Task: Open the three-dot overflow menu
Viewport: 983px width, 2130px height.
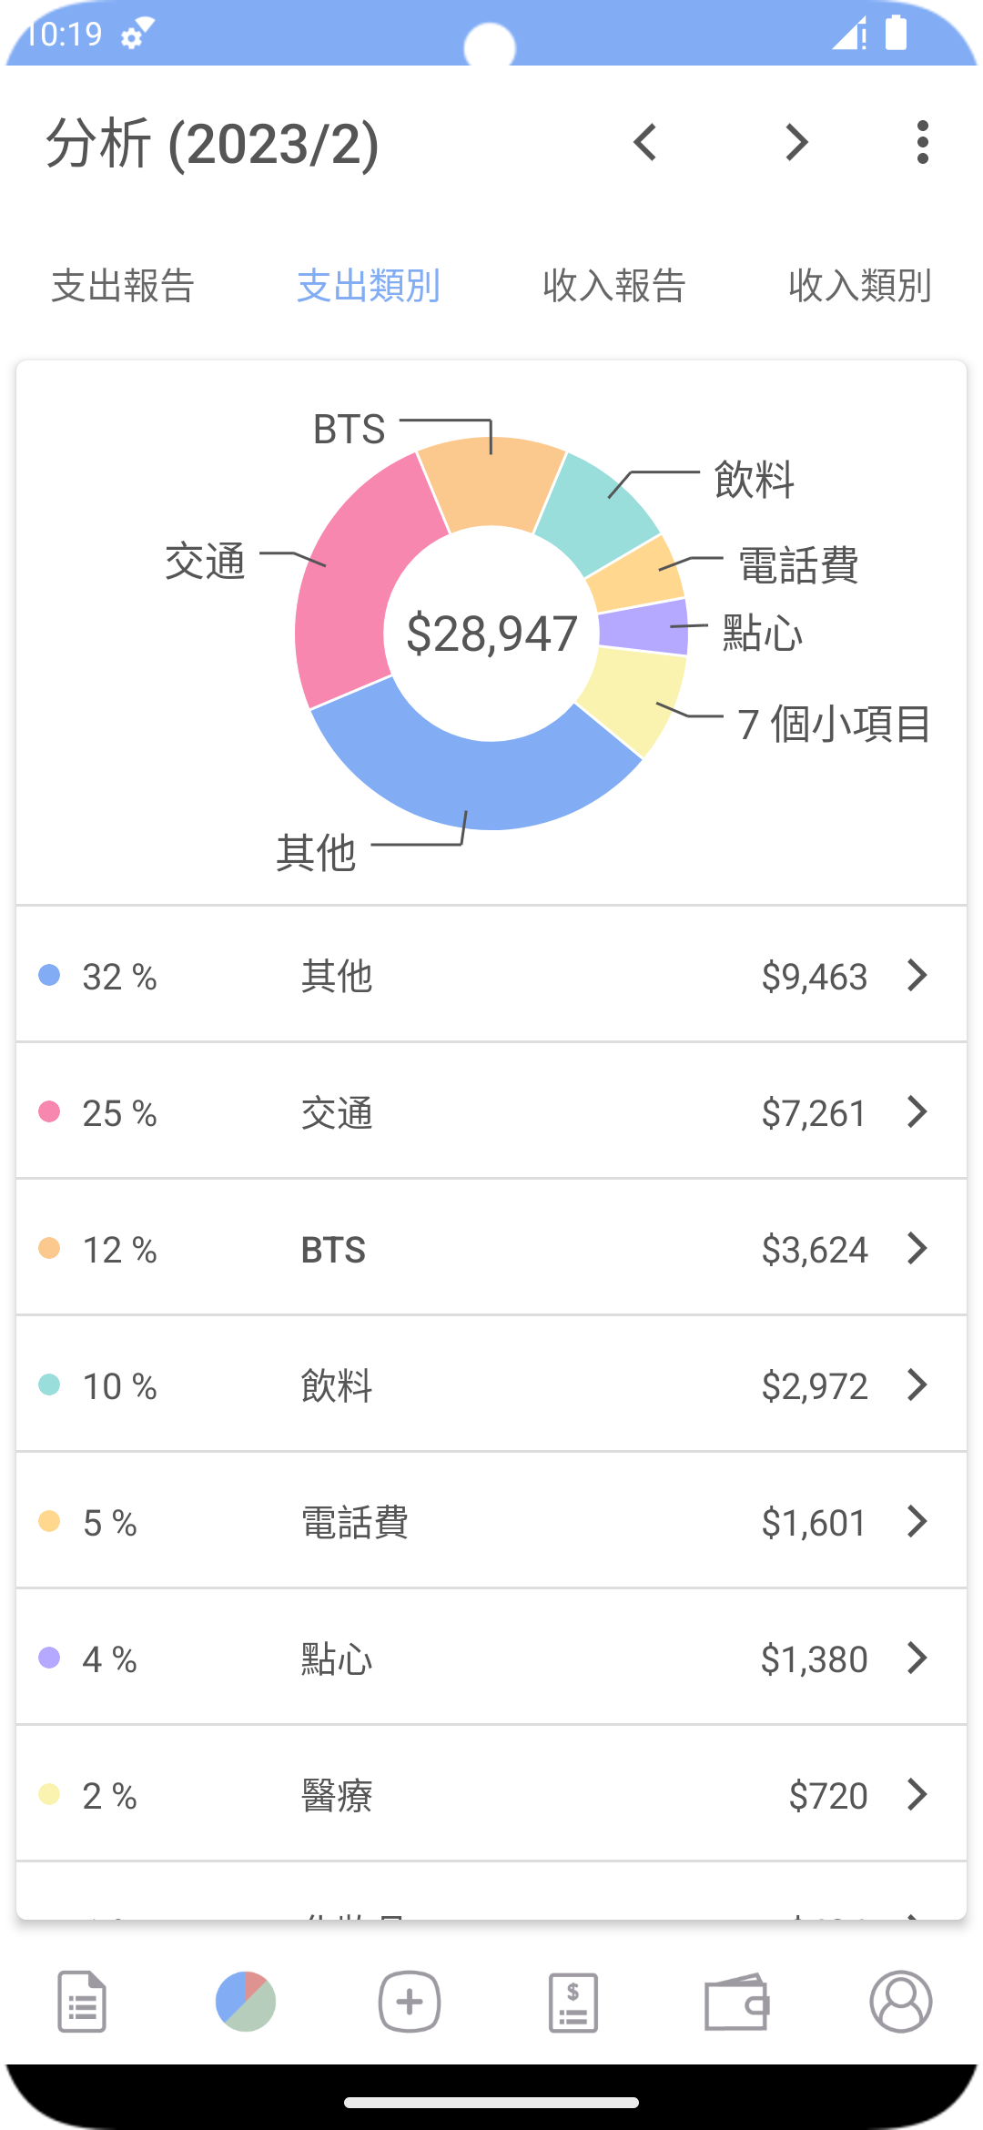Action: [923, 143]
